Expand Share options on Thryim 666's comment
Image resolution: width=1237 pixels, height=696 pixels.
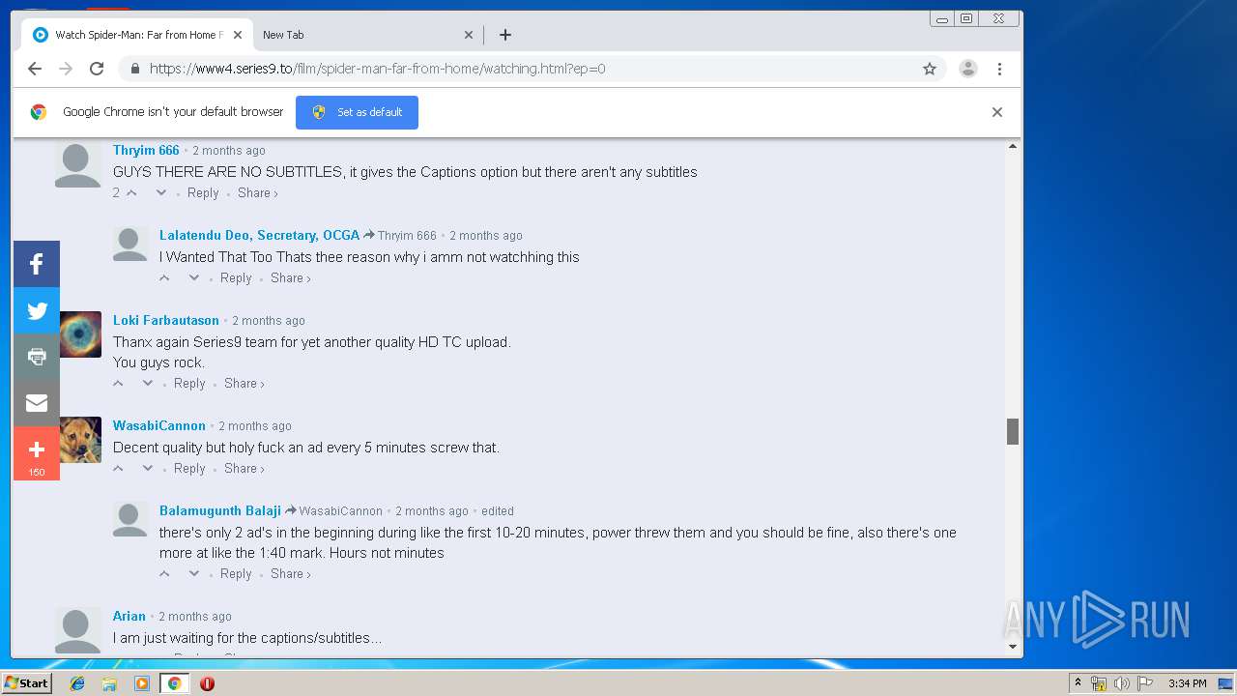coord(257,193)
